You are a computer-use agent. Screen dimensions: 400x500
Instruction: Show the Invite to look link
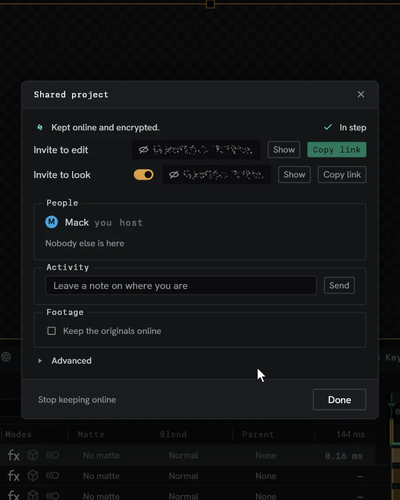(x=294, y=175)
